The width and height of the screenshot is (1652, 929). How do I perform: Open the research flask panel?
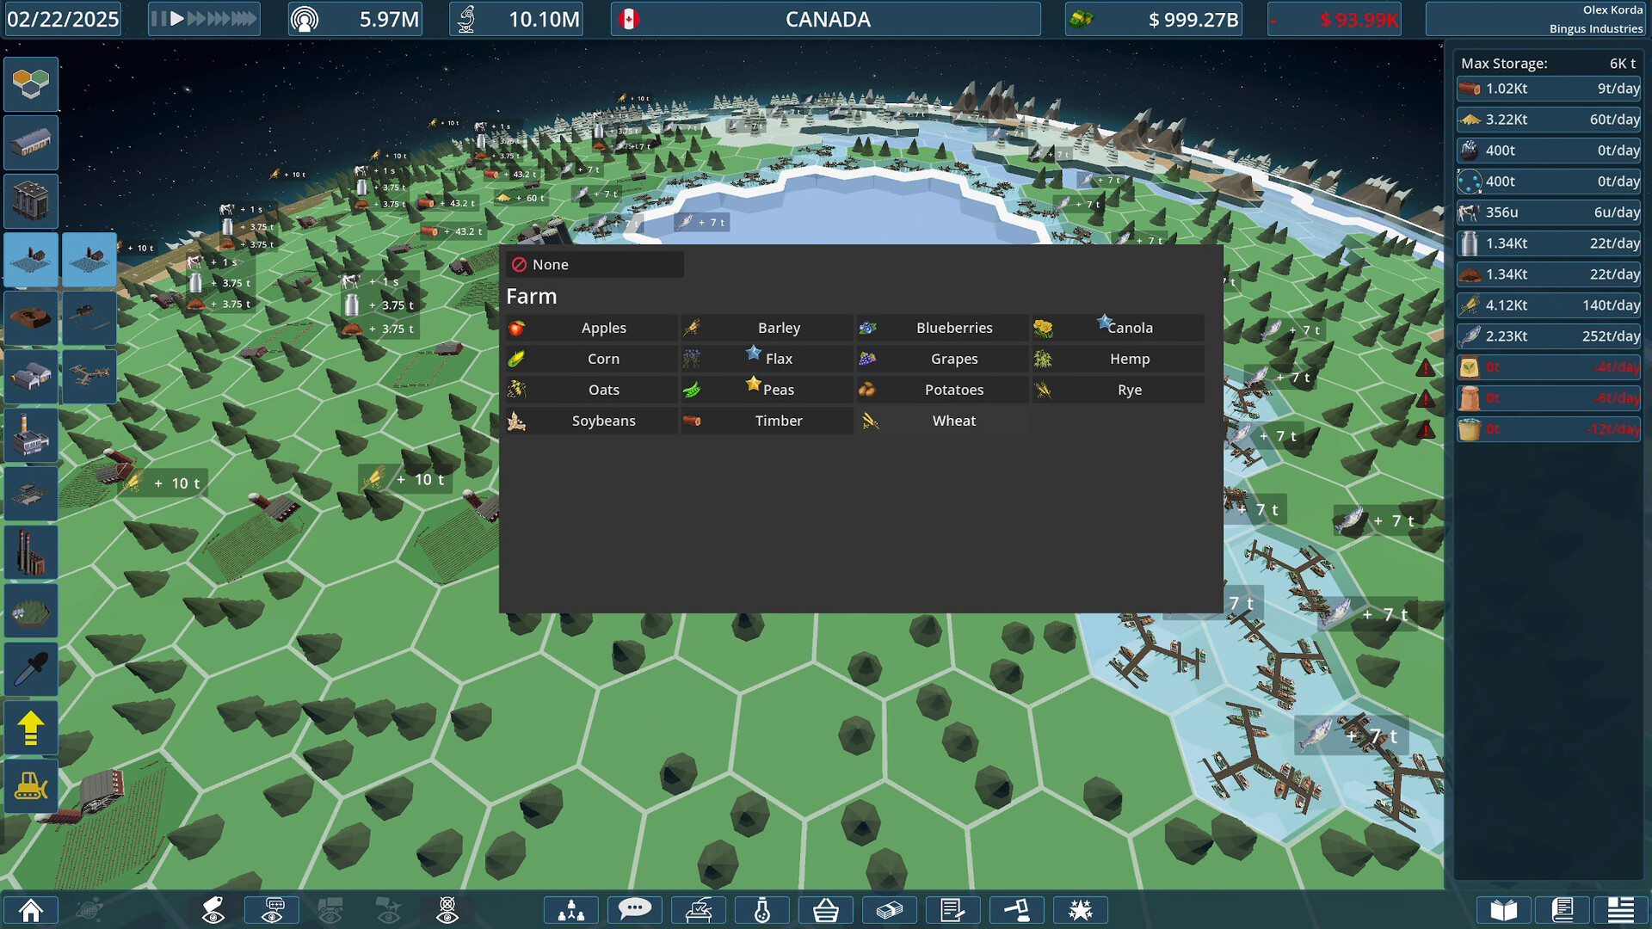(x=762, y=909)
